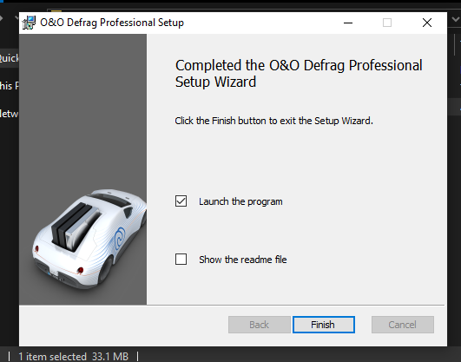Click the "Launch the program" label text
Viewport: 461px width, 362px height.
pyautogui.click(x=240, y=201)
